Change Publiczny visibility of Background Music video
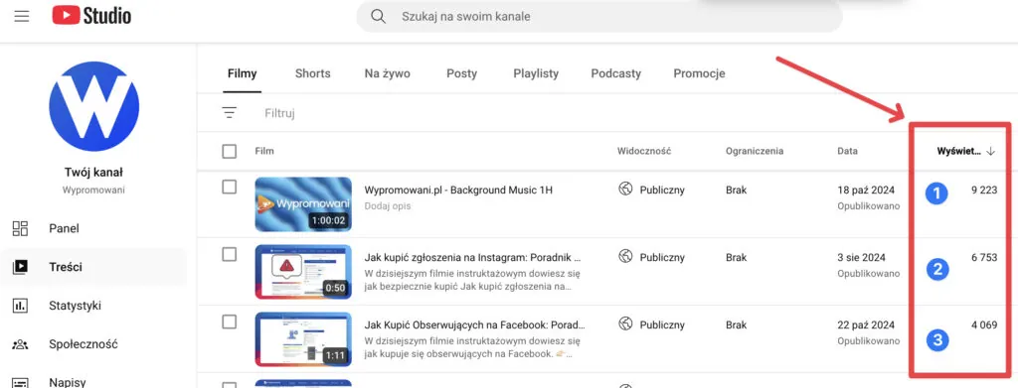The width and height of the screenshot is (1018, 388). tap(662, 191)
